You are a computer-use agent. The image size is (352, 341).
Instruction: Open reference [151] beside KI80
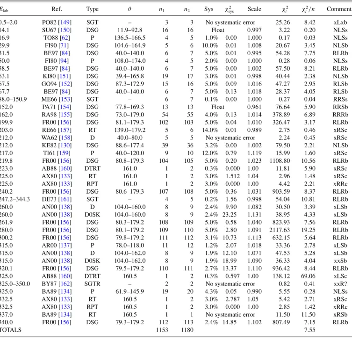pyautogui.click(x=64, y=76)
